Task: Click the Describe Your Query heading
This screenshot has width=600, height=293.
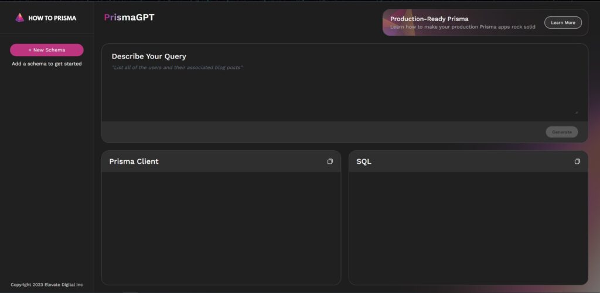Action: (x=149, y=57)
